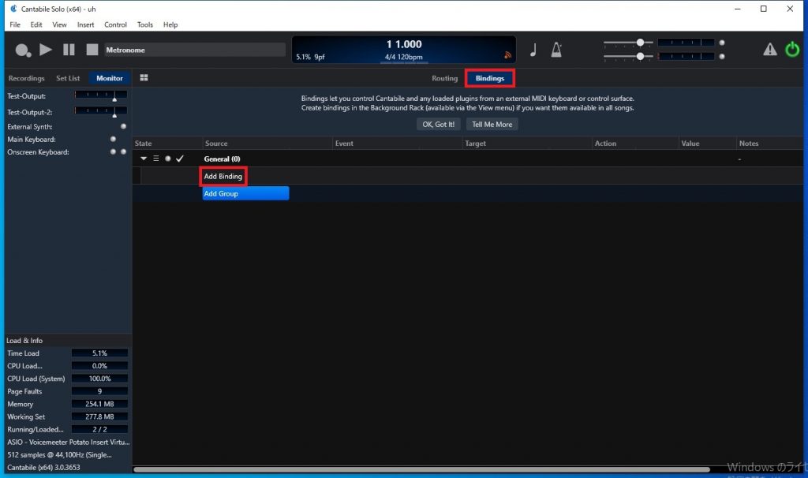Start playback with the Play button
Viewport: 808px width, 478px height.
[46, 50]
